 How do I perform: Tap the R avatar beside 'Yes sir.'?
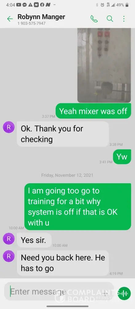click(x=9, y=239)
